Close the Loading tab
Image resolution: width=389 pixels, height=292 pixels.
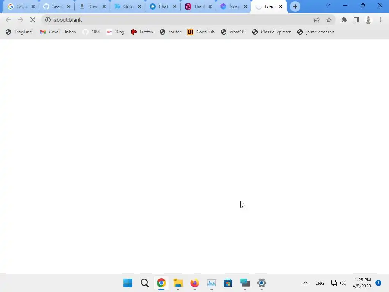coord(281,6)
